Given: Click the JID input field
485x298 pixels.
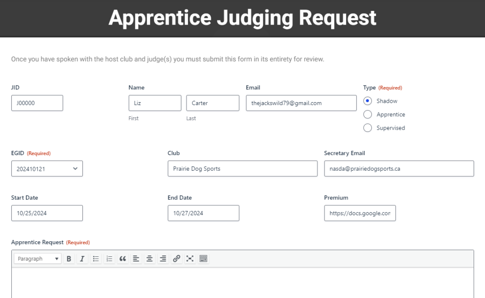Looking at the screenshot, I should [x=37, y=103].
